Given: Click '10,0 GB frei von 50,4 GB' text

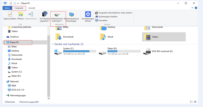Looking at the screenshot, I should (x=74, y=54).
